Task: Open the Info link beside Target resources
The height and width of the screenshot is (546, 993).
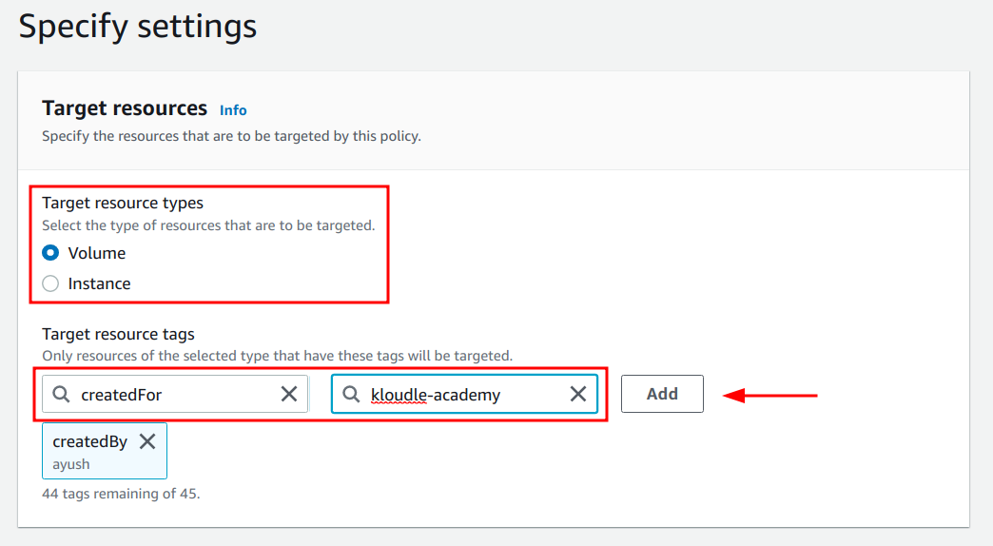Action: [x=233, y=110]
